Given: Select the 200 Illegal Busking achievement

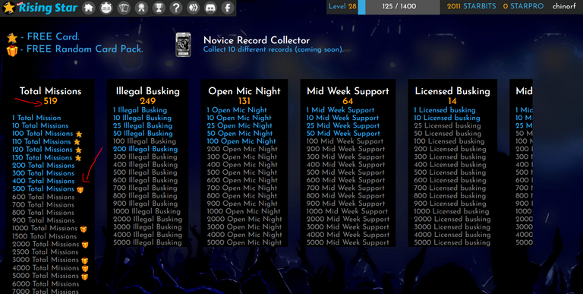Looking at the screenshot, I should (146, 149).
